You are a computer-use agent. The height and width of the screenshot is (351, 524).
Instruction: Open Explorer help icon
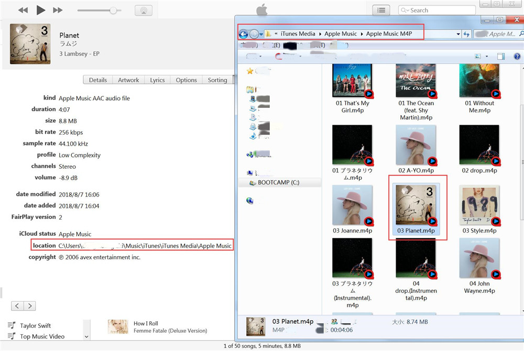[x=517, y=57]
